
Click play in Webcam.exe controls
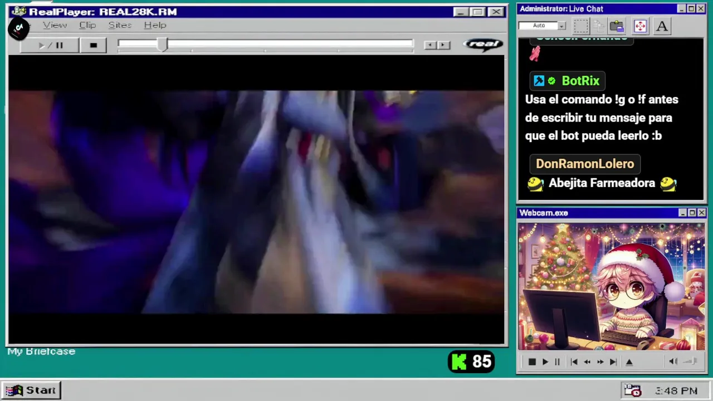(545, 362)
